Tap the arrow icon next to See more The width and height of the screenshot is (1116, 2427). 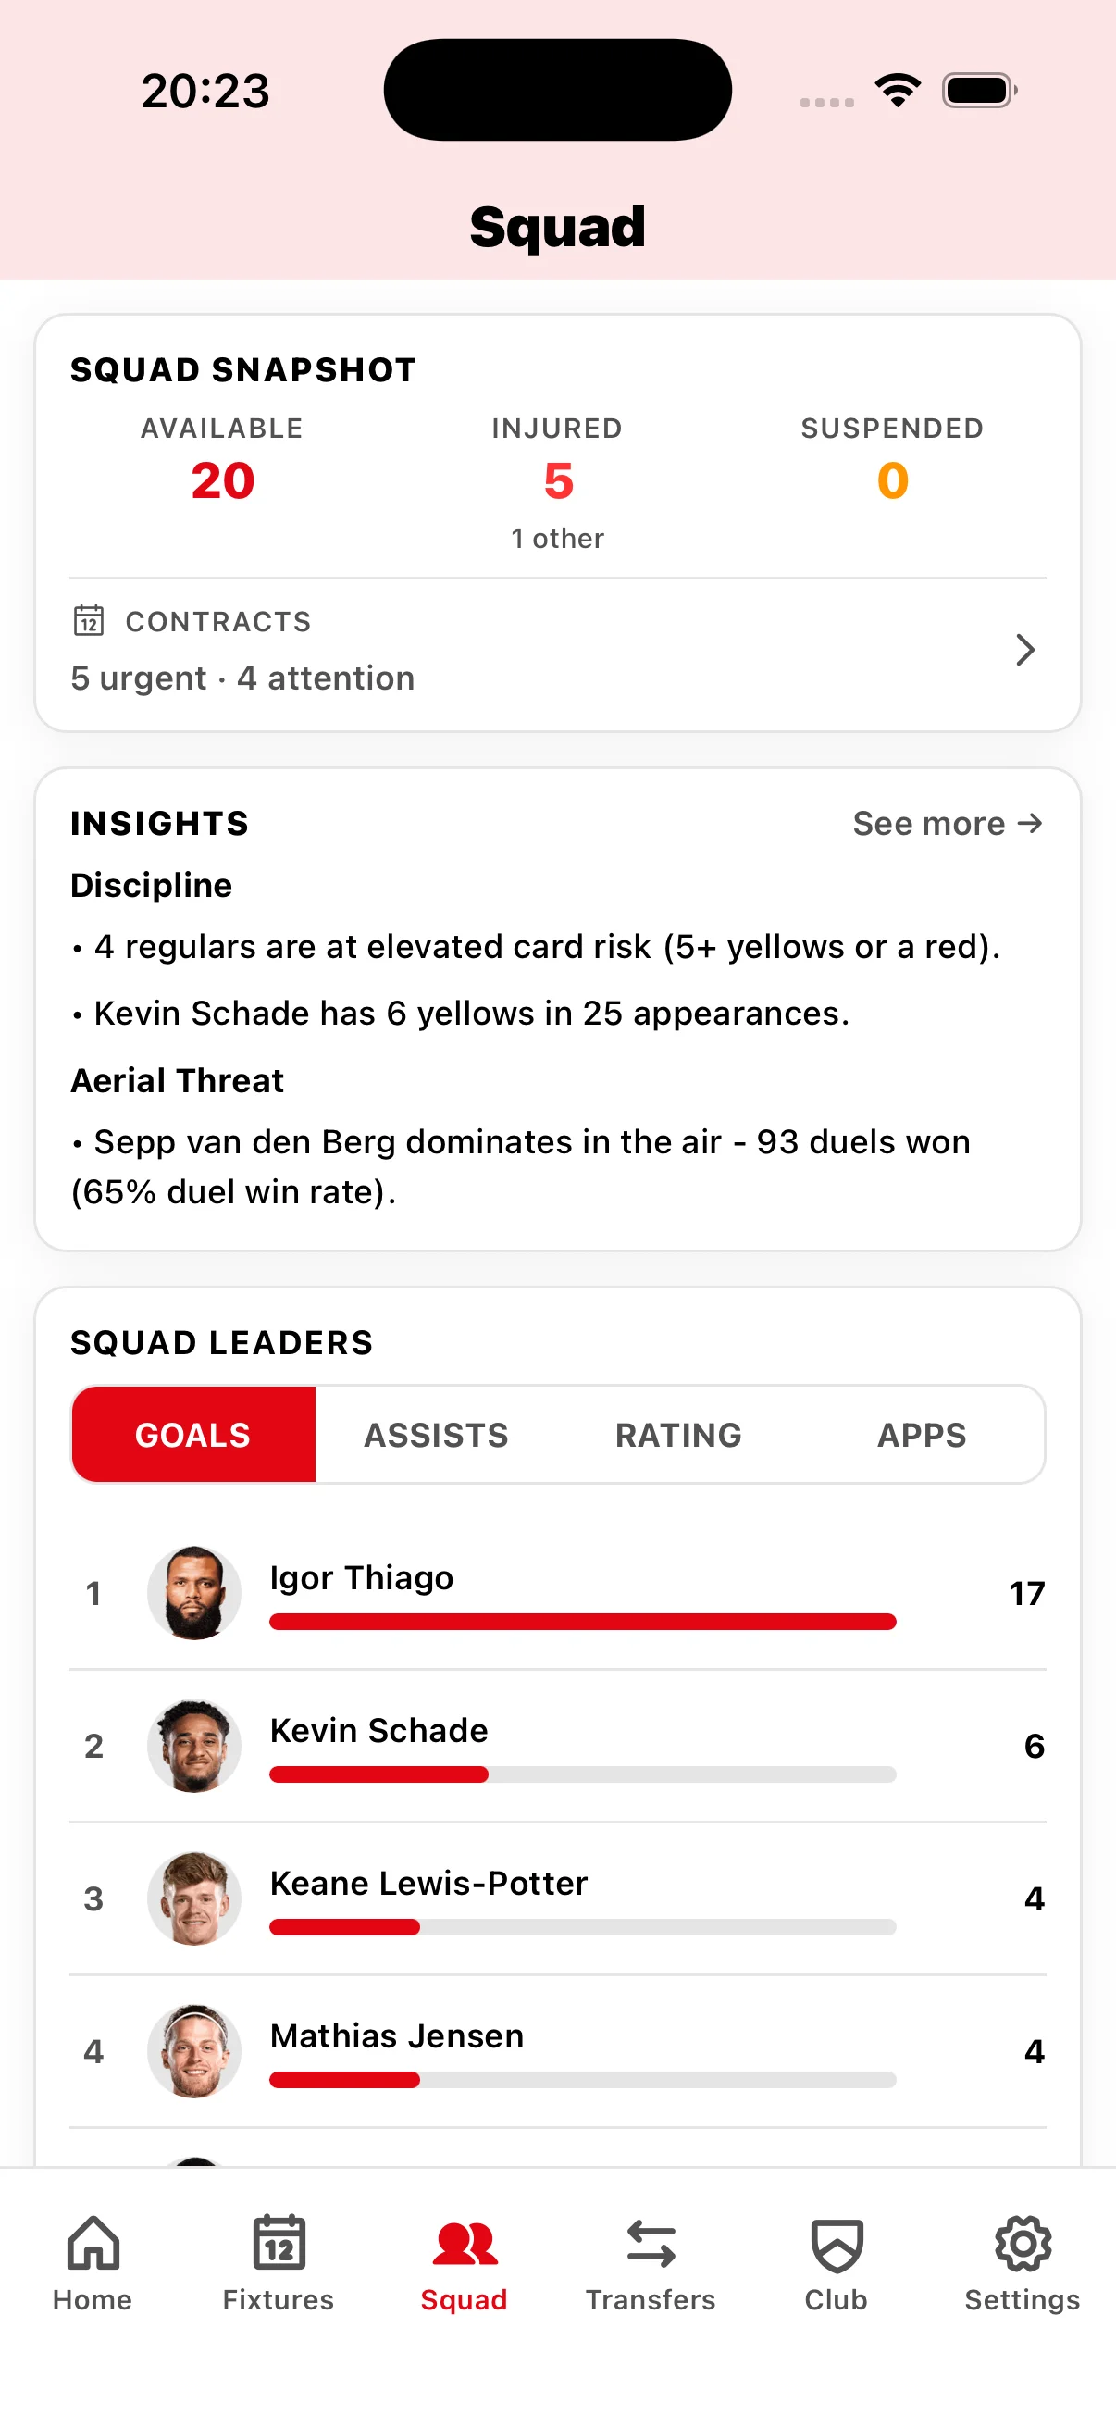[x=1029, y=823]
